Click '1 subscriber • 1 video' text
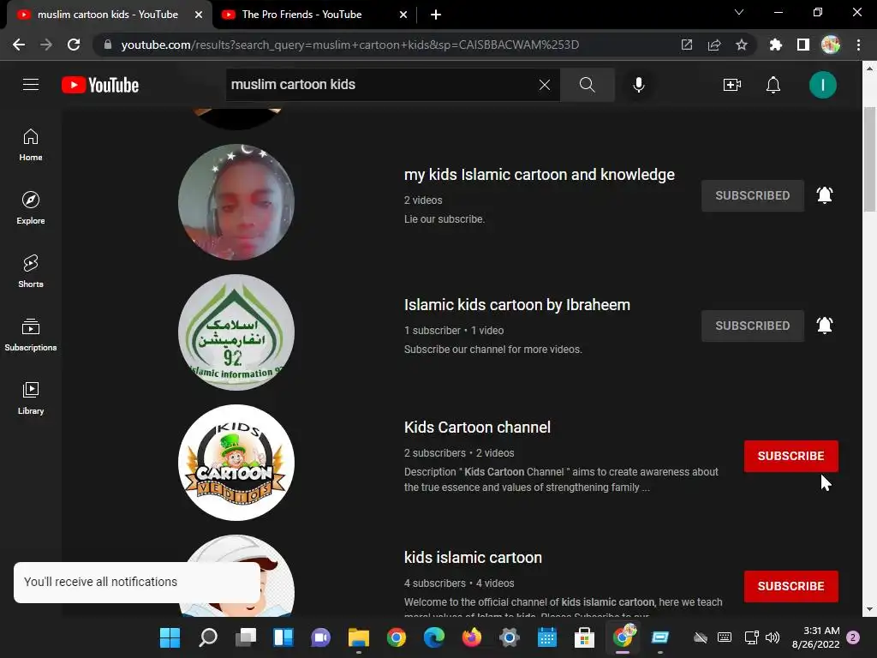 [454, 331]
